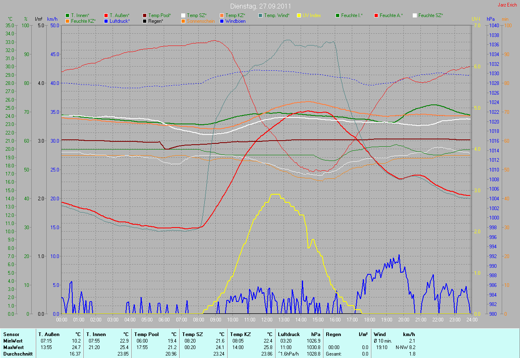
Task: Click the orange Sonnenschein legend swatch
Action: pyautogui.click(x=183, y=21)
